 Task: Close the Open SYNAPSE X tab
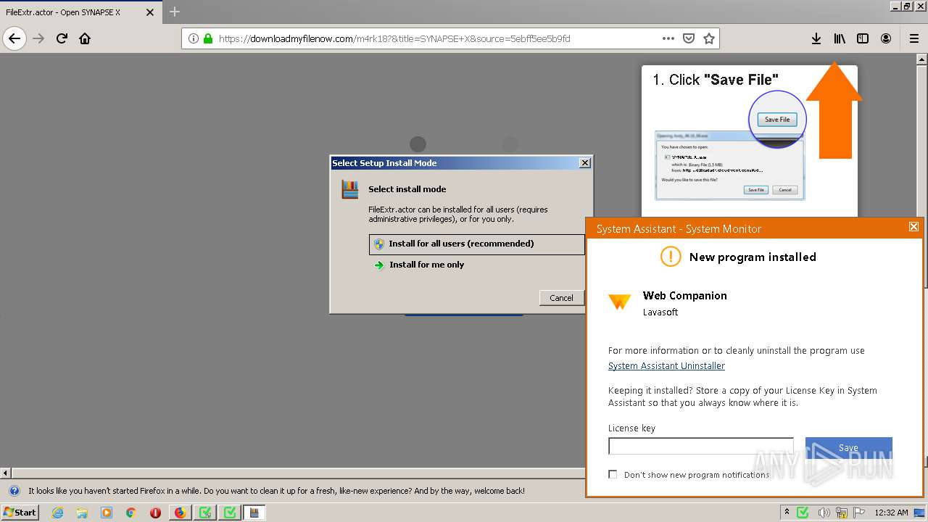[x=150, y=12]
